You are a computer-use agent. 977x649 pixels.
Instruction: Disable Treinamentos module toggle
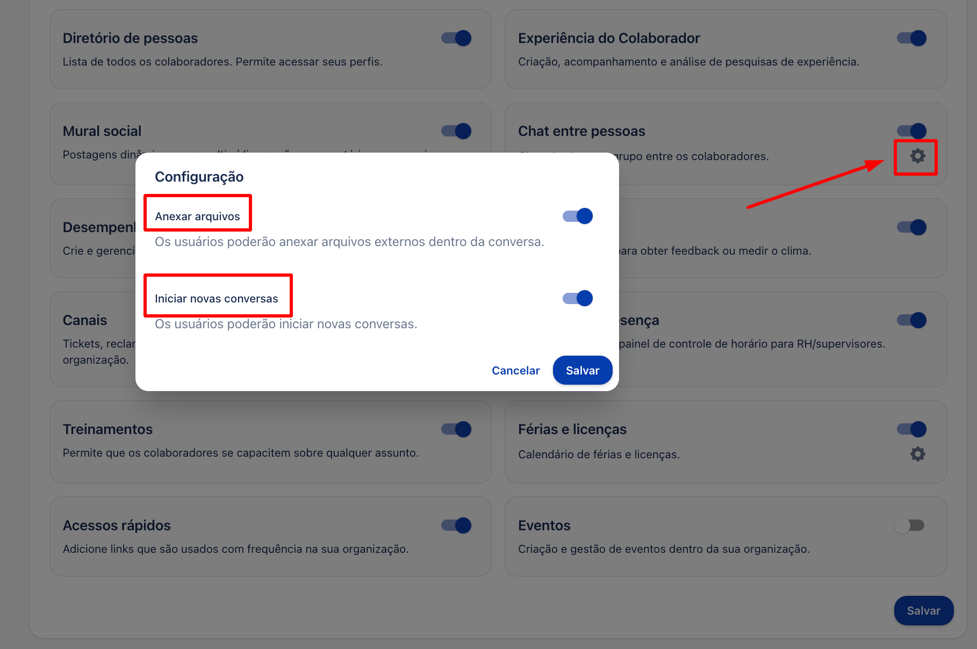tap(456, 429)
